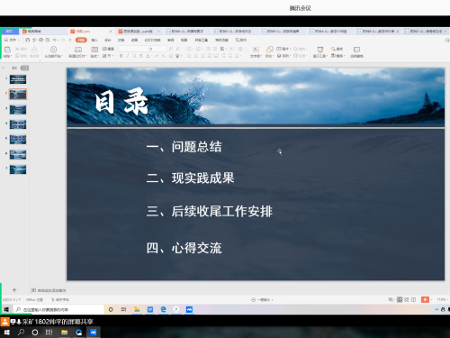
Task: Open the font size dropdown
Action: click(157, 49)
